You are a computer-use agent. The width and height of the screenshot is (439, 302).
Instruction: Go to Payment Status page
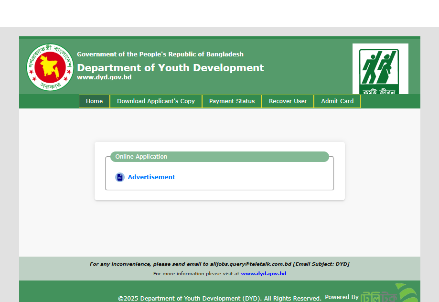click(232, 101)
